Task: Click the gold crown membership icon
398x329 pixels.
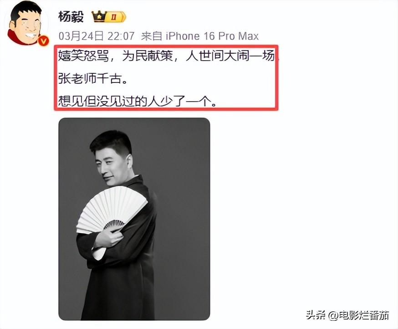Action: pos(99,16)
